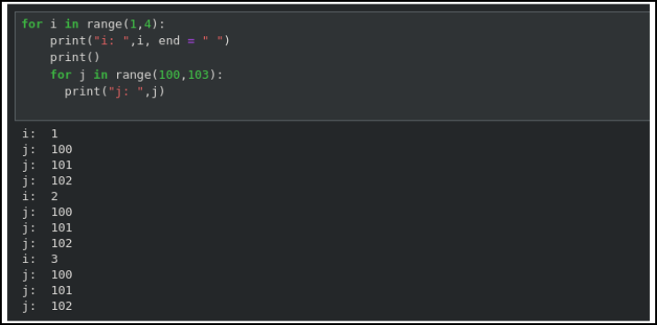Viewport: 657px width, 325px height.
Task: Click the 'i: 2' output line
Action: coord(40,197)
